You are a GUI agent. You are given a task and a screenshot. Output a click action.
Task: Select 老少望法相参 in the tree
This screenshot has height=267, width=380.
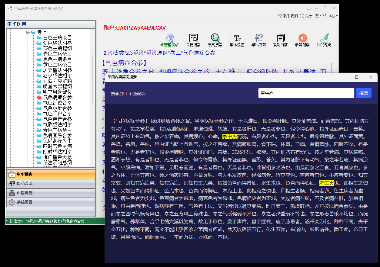coord(57,76)
